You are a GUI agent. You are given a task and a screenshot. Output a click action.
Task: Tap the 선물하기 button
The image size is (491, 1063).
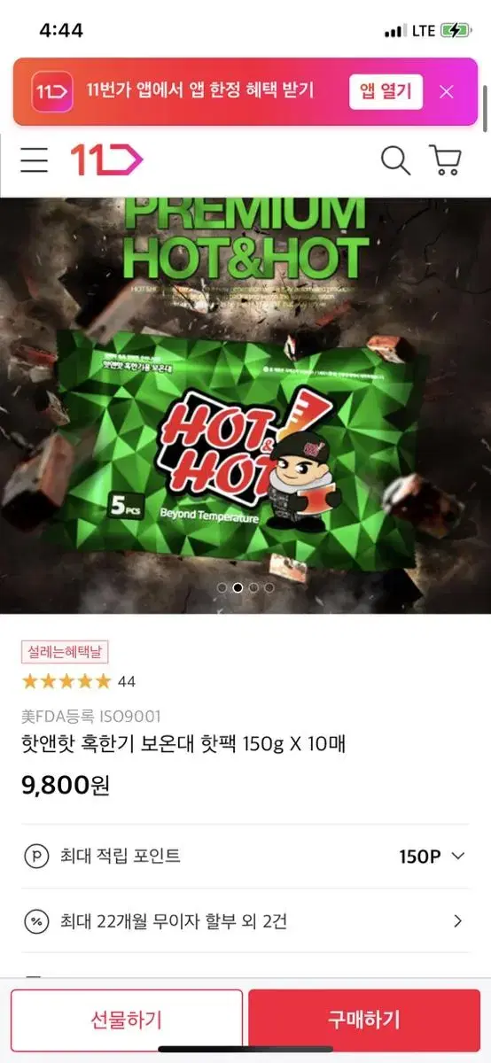pyautogui.click(x=127, y=1020)
